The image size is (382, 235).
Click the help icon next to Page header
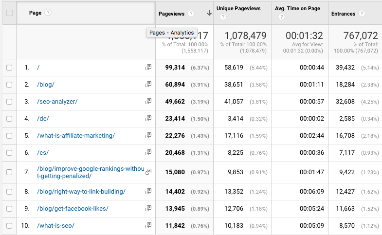48,13
